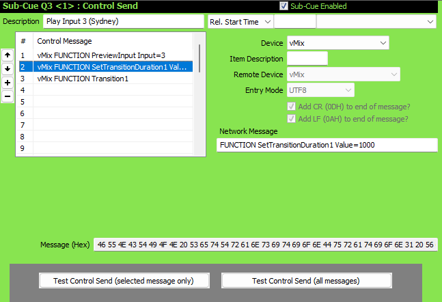Click the control message list scrollbar thumb
The image size is (442, 302).
pyautogui.click(x=199, y=58)
